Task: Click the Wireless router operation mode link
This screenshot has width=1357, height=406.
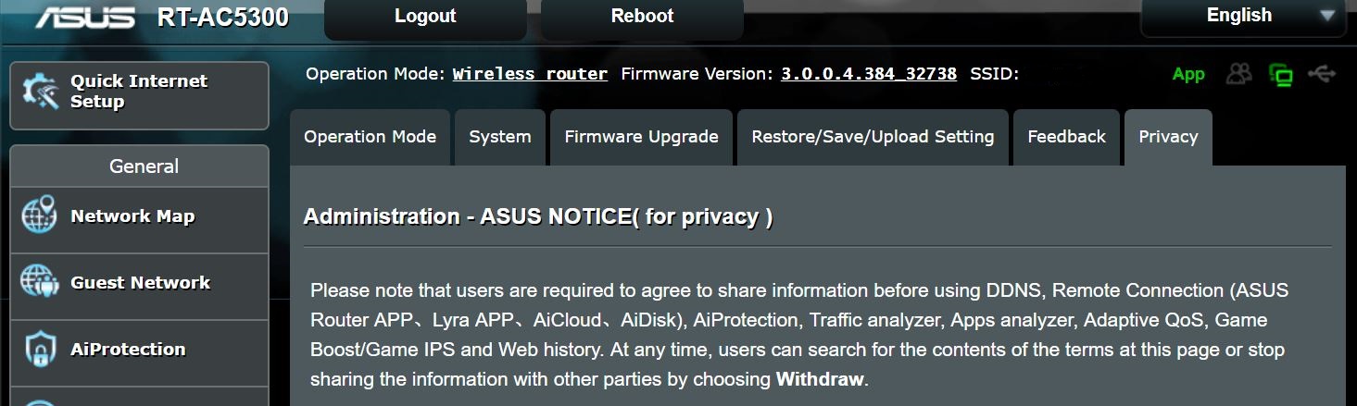Action: click(x=530, y=74)
